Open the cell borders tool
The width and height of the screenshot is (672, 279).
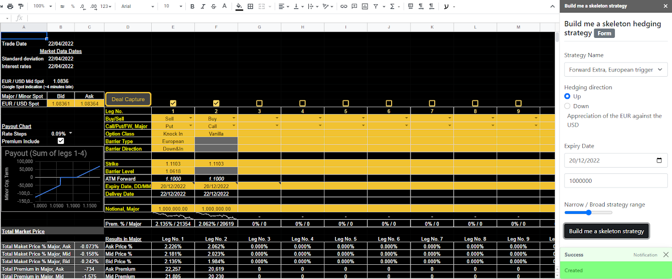click(x=250, y=6)
